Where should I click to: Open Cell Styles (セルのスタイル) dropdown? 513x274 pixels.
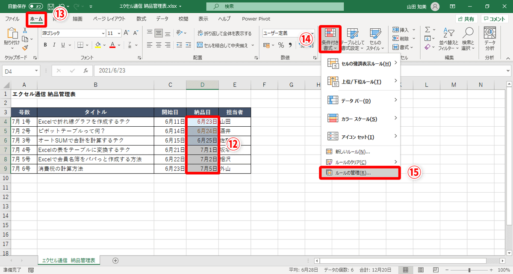pyautogui.click(x=375, y=39)
